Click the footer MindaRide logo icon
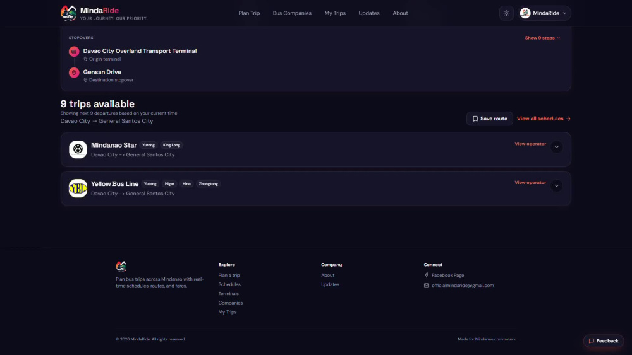 [x=121, y=266]
